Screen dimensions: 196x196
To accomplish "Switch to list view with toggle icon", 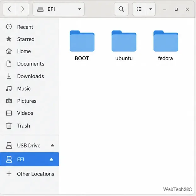I will (x=139, y=9).
